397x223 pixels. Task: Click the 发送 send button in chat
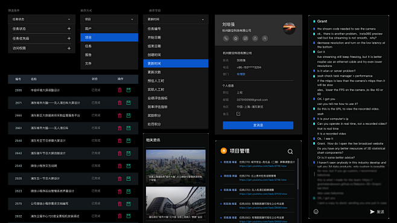coord(380,212)
